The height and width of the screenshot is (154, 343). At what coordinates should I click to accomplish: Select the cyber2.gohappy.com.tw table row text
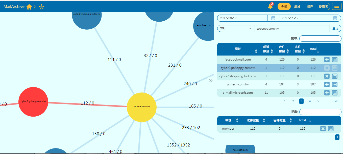238,68
